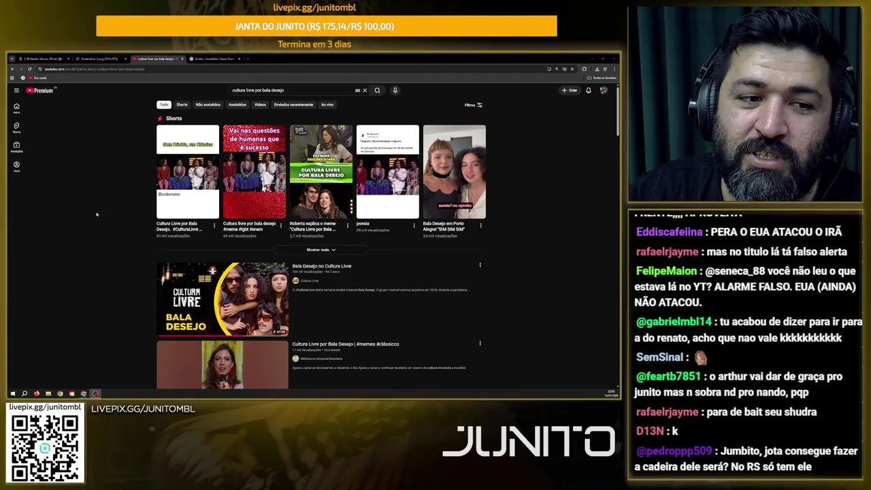Open the 'Sem Dúvida, um Clássico' short thumbnail
Viewport: 871px width, 490px height.
[x=188, y=171]
